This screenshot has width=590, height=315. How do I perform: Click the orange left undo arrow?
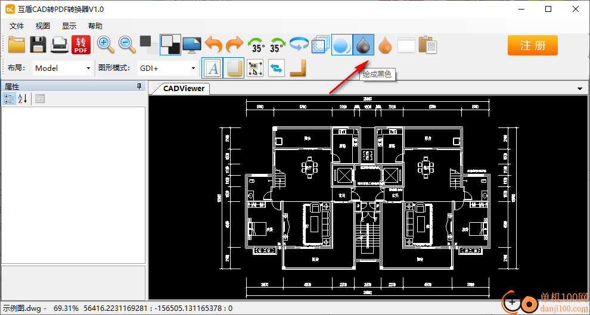[213, 45]
